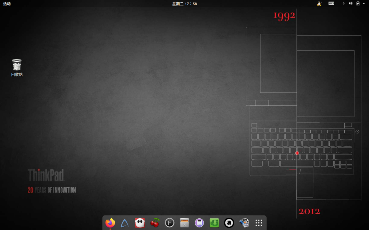This screenshot has height=230, width=369.
Task: Click the volume speaker icon
Action: pos(350,4)
